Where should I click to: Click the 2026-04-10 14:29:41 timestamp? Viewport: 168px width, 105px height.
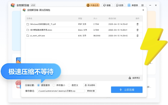pyautogui.click(x=118, y=30)
